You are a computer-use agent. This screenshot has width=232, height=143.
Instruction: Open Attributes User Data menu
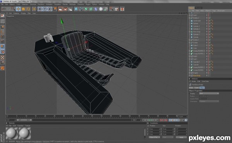click(x=205, y=82)
